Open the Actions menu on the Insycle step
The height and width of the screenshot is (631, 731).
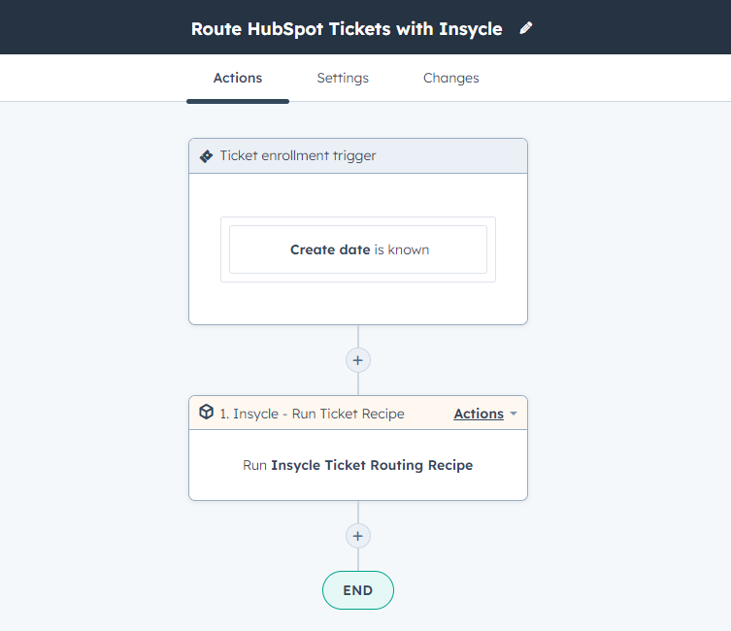479,414
